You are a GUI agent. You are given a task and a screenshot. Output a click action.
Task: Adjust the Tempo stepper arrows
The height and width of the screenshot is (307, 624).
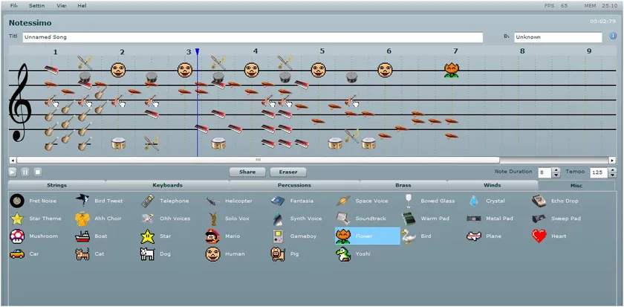click(611, 172)
